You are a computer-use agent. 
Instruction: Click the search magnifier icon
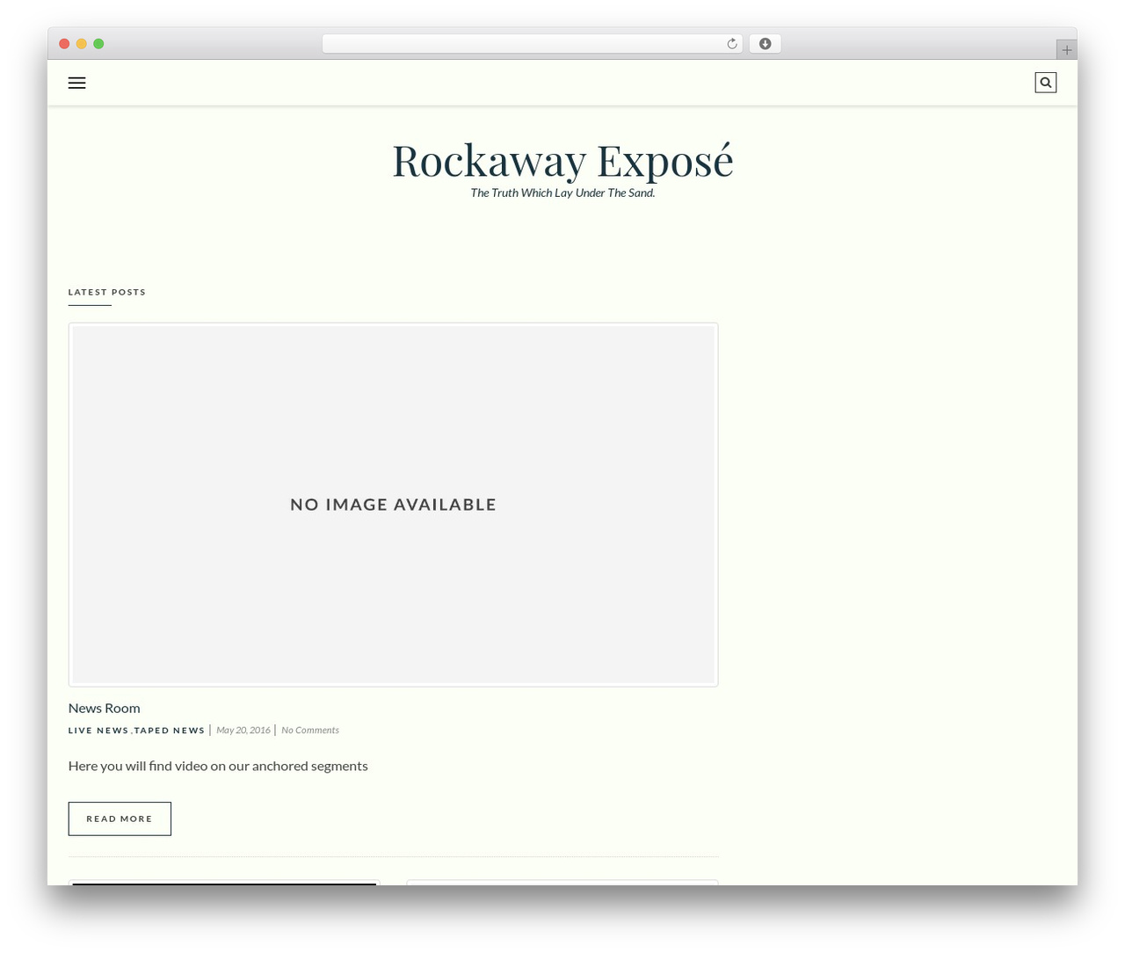(x=1045, y=83)
